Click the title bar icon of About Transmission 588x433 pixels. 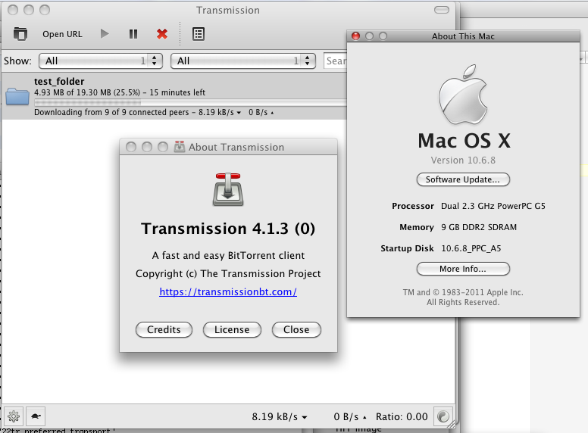click(180, 147)
